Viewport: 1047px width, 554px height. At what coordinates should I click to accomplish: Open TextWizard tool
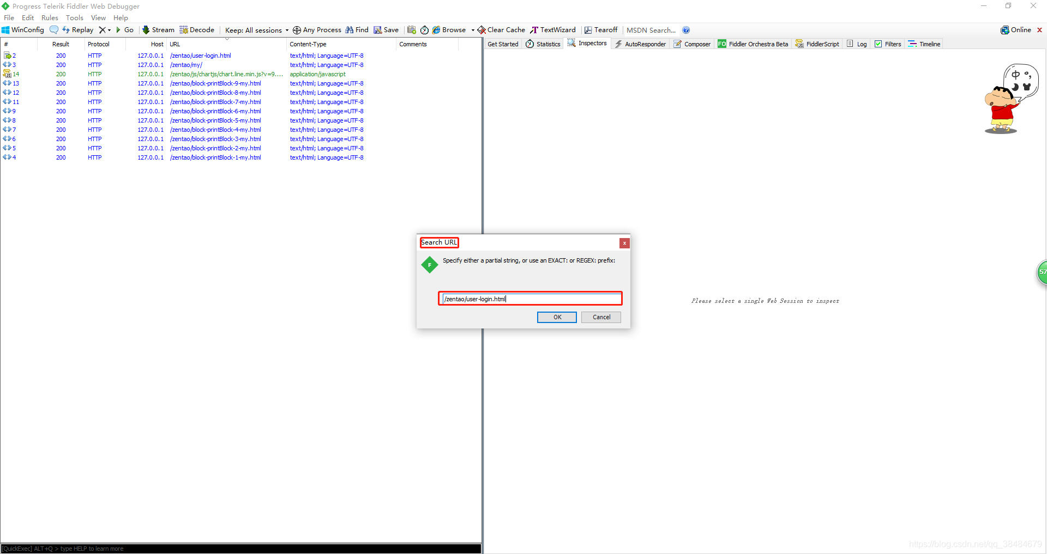tap(553, 30)
